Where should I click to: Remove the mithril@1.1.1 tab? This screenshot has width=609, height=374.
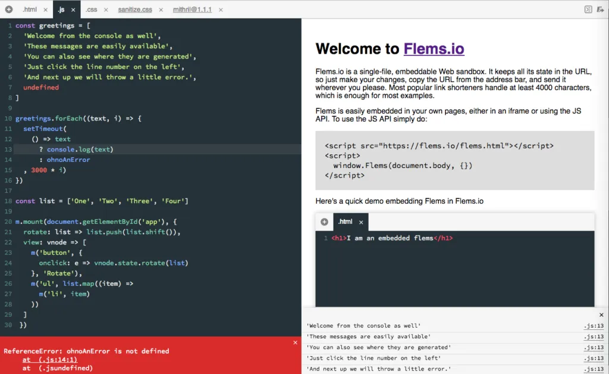(x=220, y=10)
